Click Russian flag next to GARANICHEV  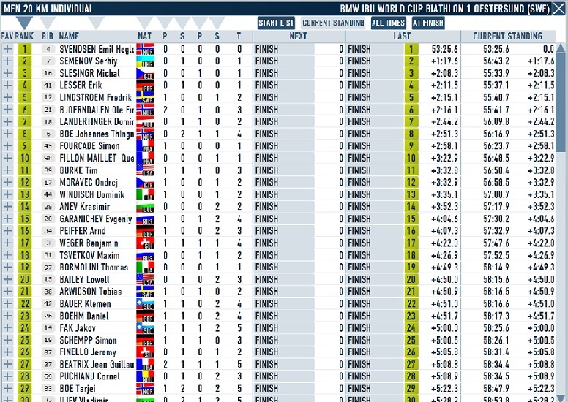click(145, 219)
